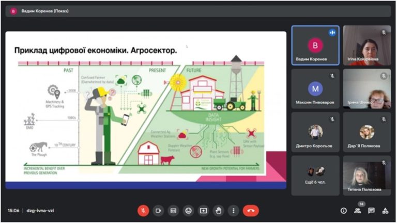Click the present screen button
Viewport: 397px width, 223px height.
[x=203, y=211]
